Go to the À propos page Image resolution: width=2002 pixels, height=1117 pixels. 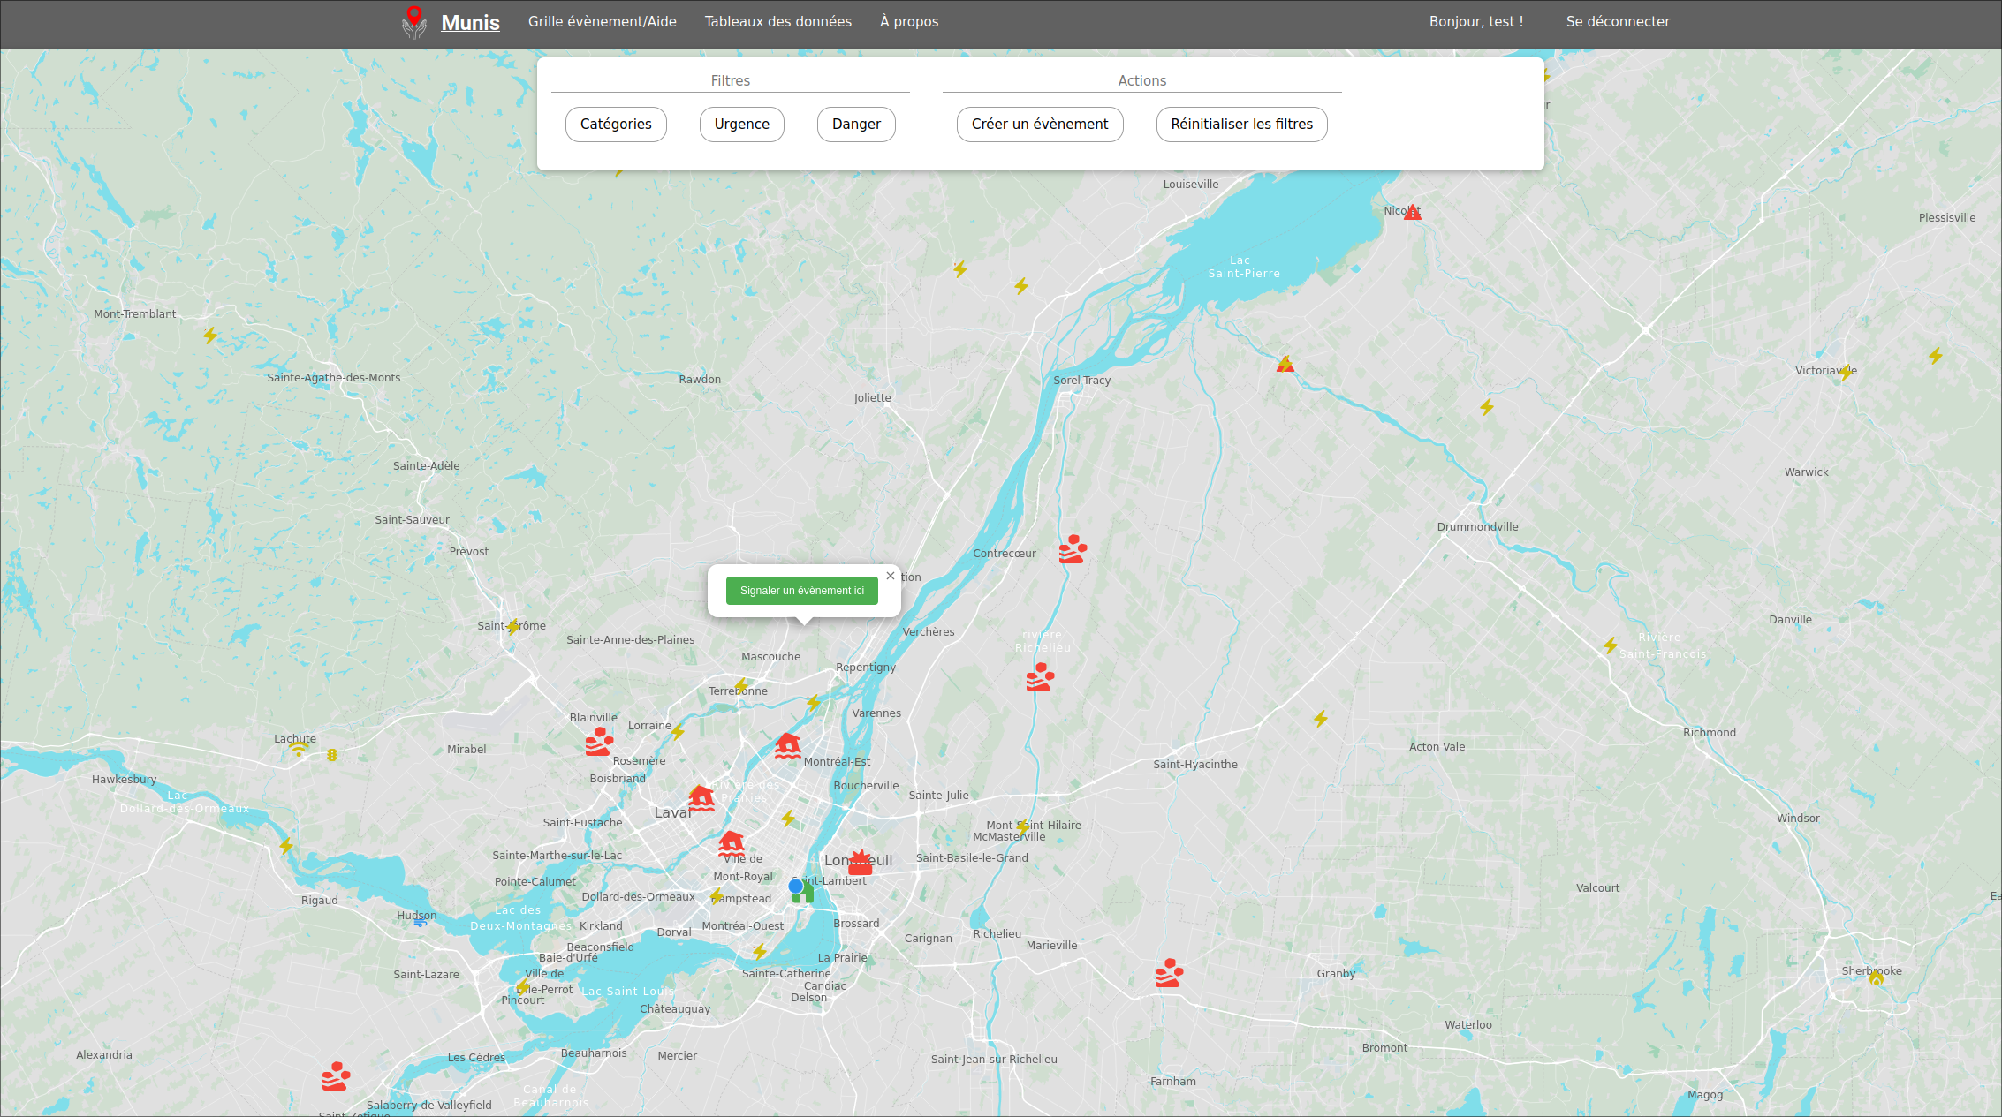pyautogui.click(x=908, y=22)
